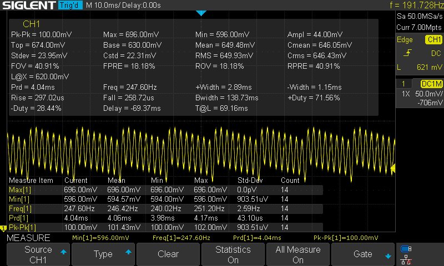Click the LAN network disconnected icon
This screenshot has height=266, width=444.
tap(406, 260)
